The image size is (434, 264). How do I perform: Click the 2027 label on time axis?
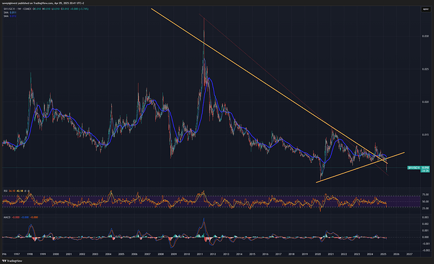[x=409, y=254]
